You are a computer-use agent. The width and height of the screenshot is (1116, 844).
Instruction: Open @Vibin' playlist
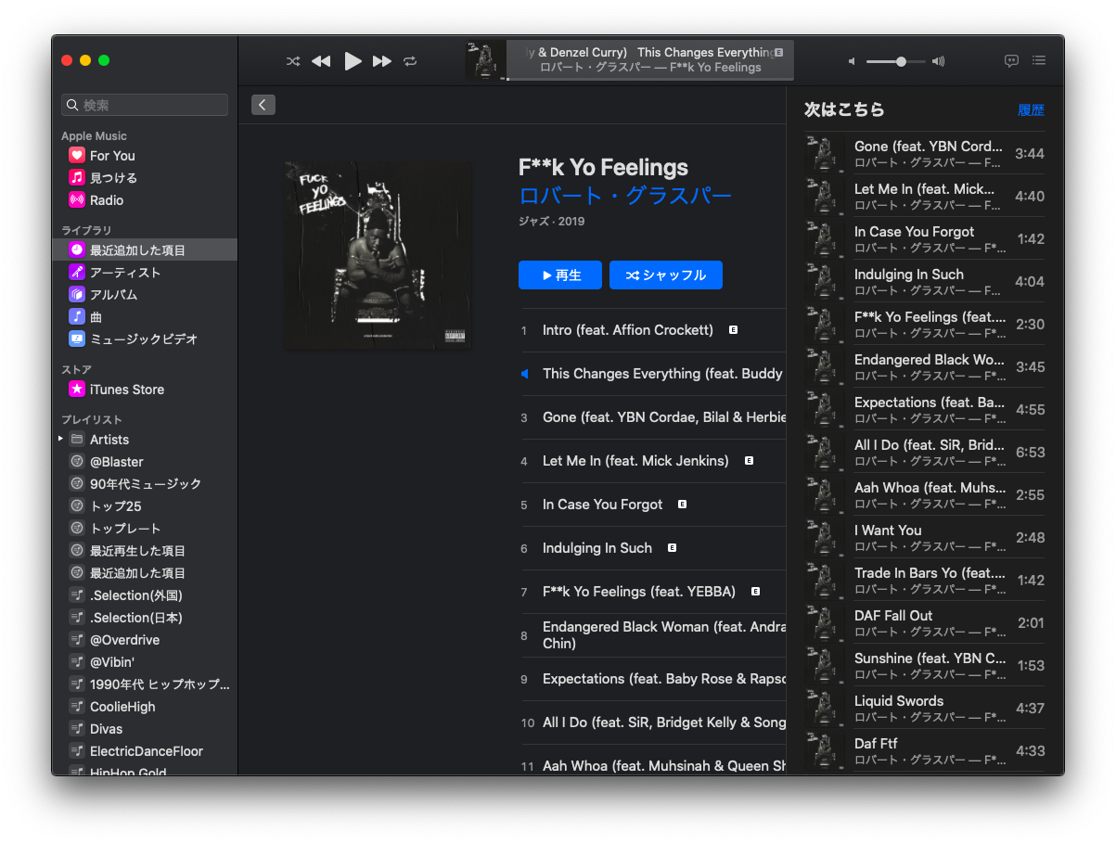point(145,662)
